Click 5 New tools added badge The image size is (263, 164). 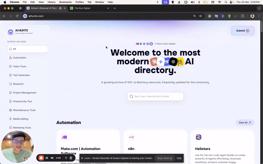155,44
